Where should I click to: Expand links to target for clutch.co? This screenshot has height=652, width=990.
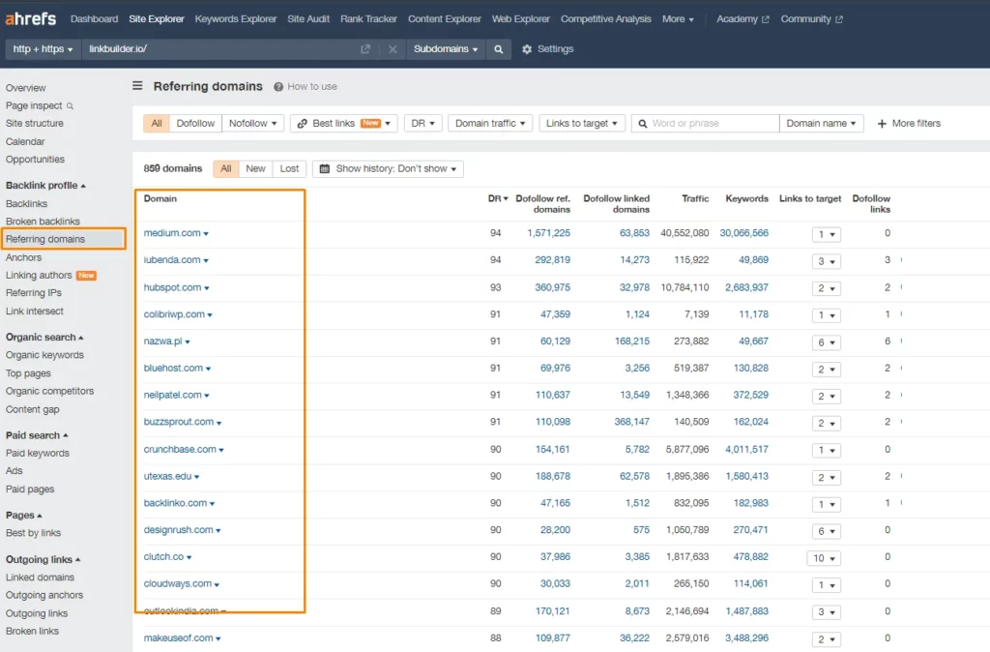(x=824, y=558)
